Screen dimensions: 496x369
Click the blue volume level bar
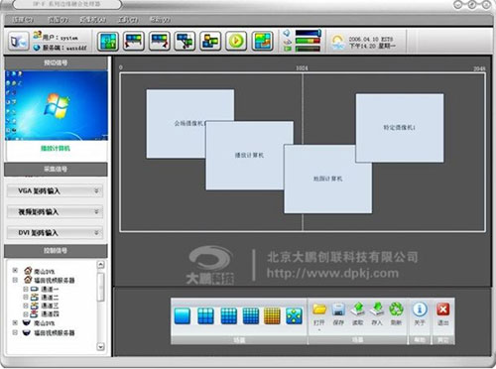point(309,33)
